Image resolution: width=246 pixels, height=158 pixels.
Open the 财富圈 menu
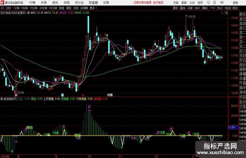pyautogui.click(x=93, y=3)
